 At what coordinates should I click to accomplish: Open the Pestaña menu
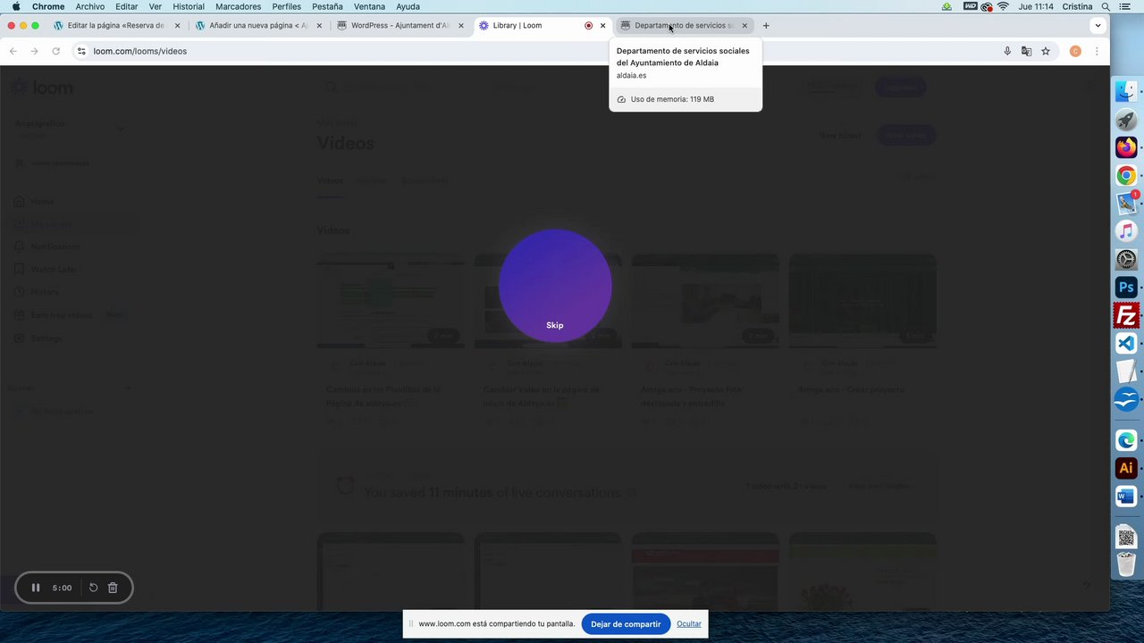click(327, 6)
